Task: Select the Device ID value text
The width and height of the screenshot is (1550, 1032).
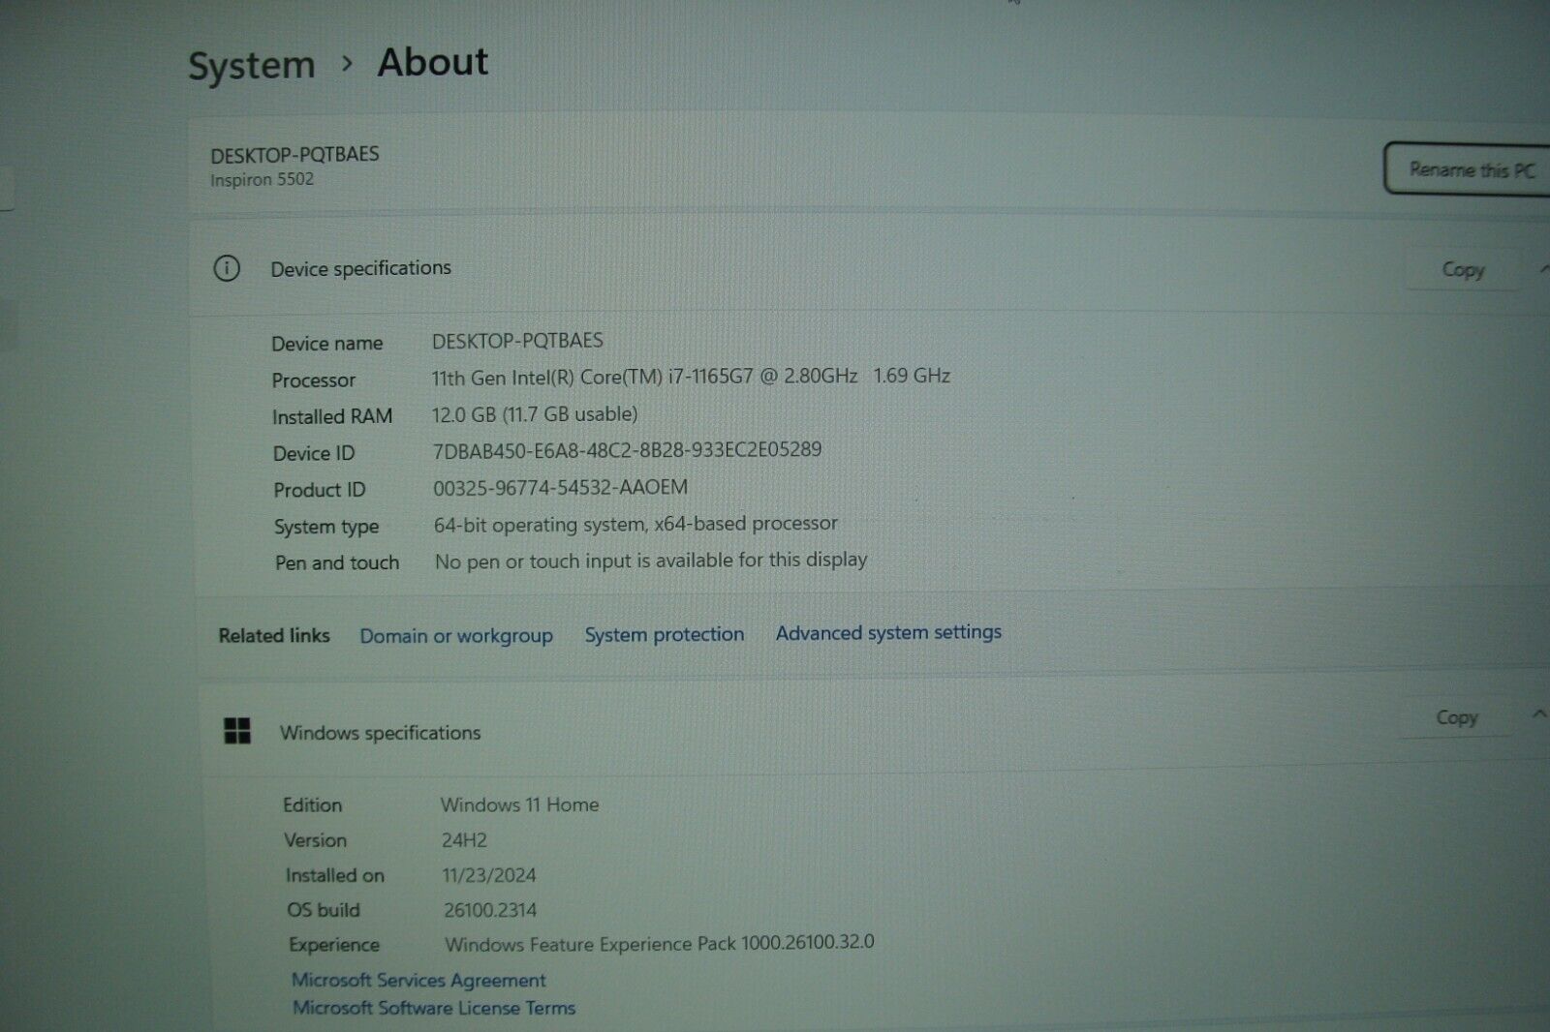Action: pyautogui.click(x=630, y=449)
